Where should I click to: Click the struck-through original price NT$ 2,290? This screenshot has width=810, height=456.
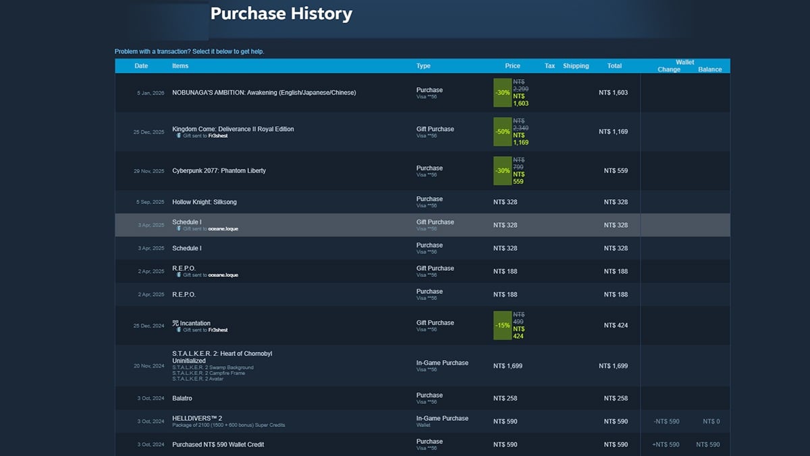coord(520,85)
